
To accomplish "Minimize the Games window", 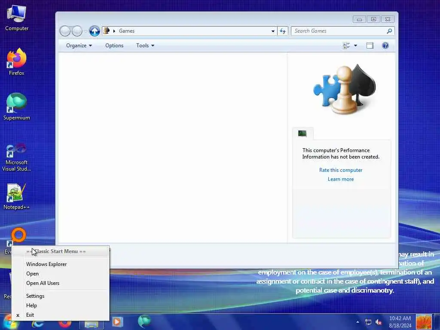I will [360, 19].
